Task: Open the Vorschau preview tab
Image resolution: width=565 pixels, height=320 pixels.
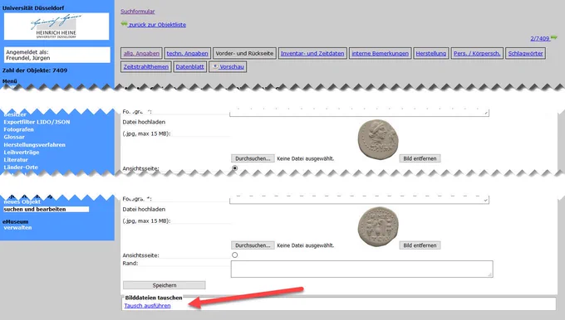Action: point(228,66)
